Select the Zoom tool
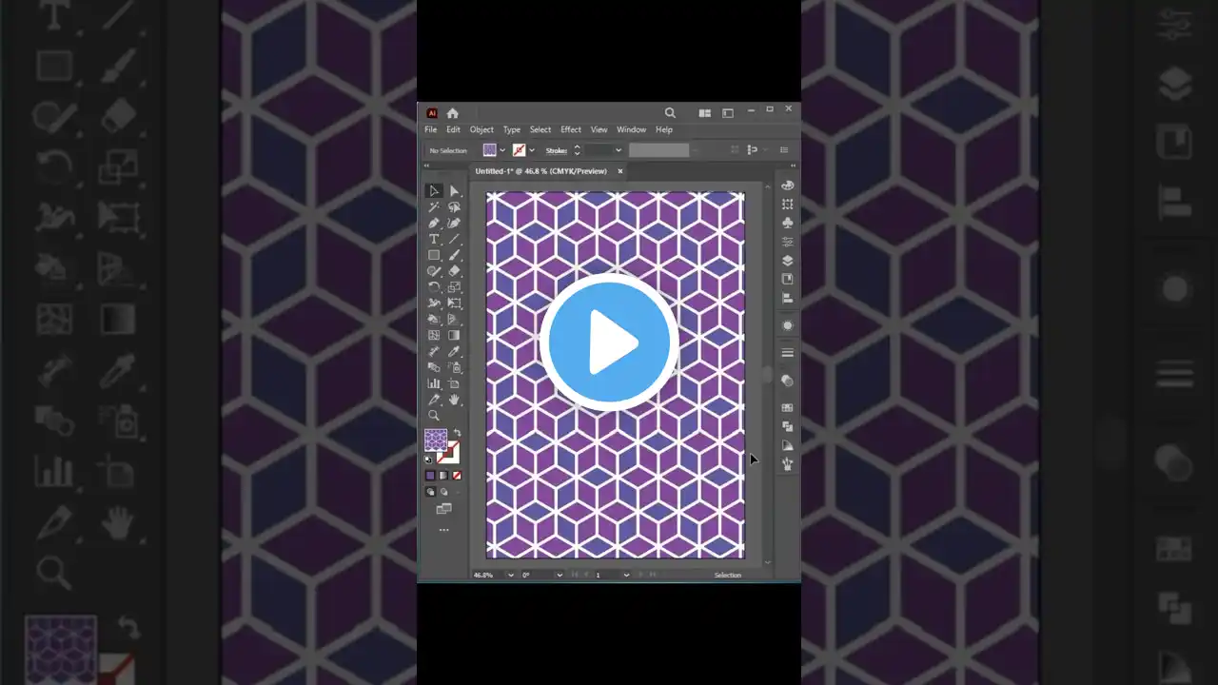This screenshot has height=685, width=1218. pyautogui.click(x=434, y=416)
